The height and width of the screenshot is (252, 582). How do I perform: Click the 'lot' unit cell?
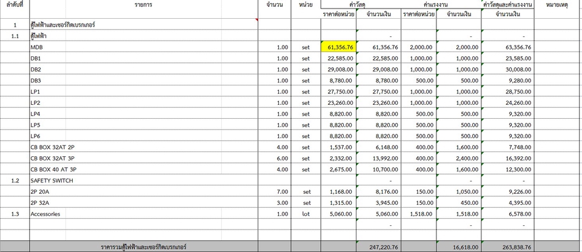(306, 214)
